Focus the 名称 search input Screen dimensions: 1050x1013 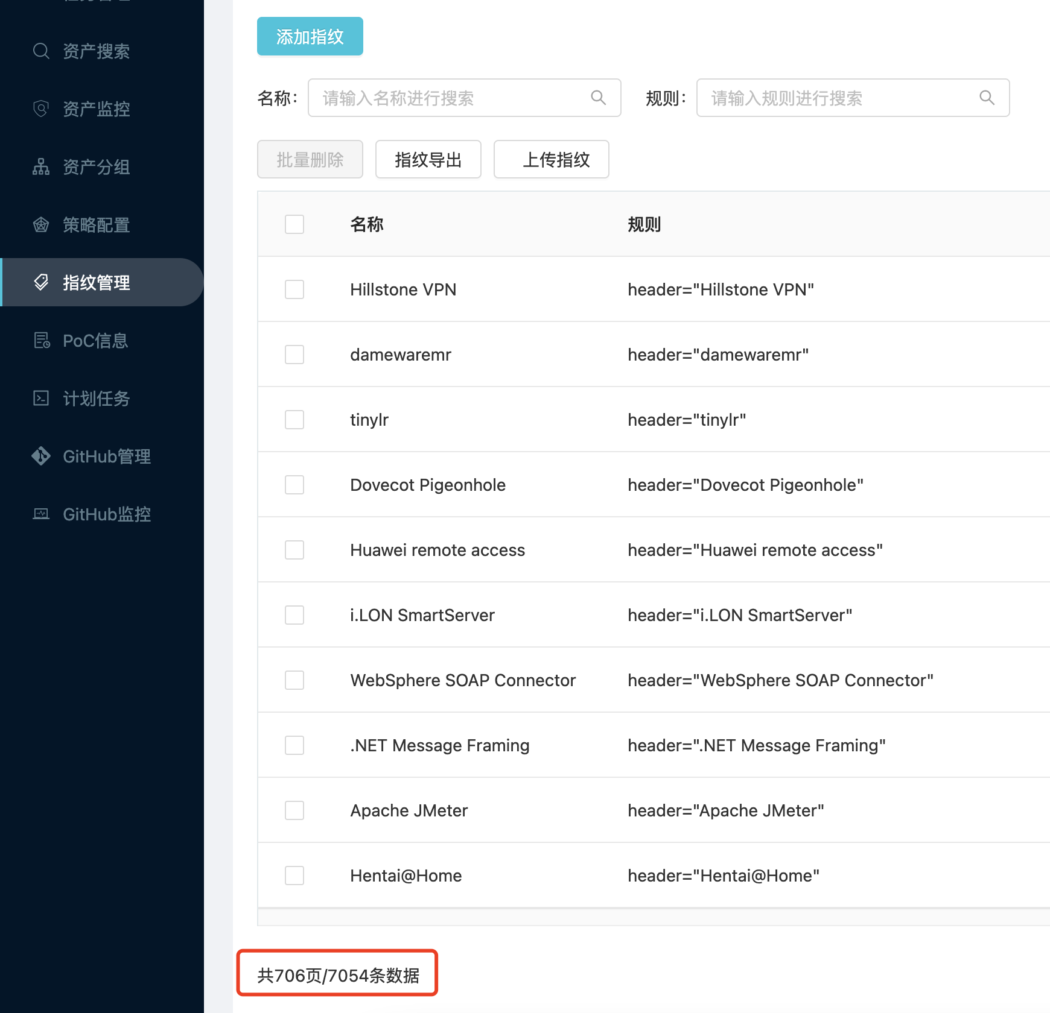[x=465, y=98]
